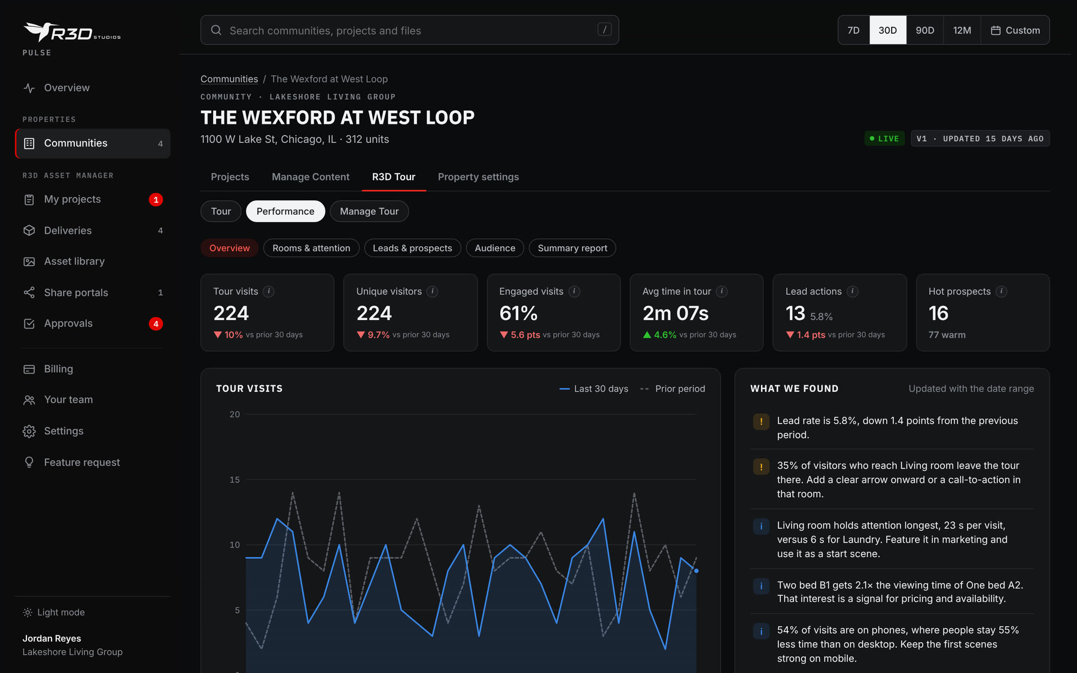The image size is (1077, 673).
Task: Show Rooms & attention view
Action: click(x=311, y=248)
